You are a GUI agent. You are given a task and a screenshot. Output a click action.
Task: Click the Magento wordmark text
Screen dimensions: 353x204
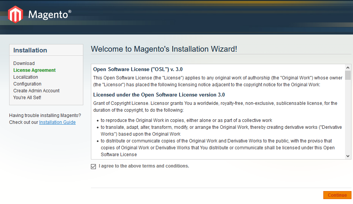click(50, 14)
